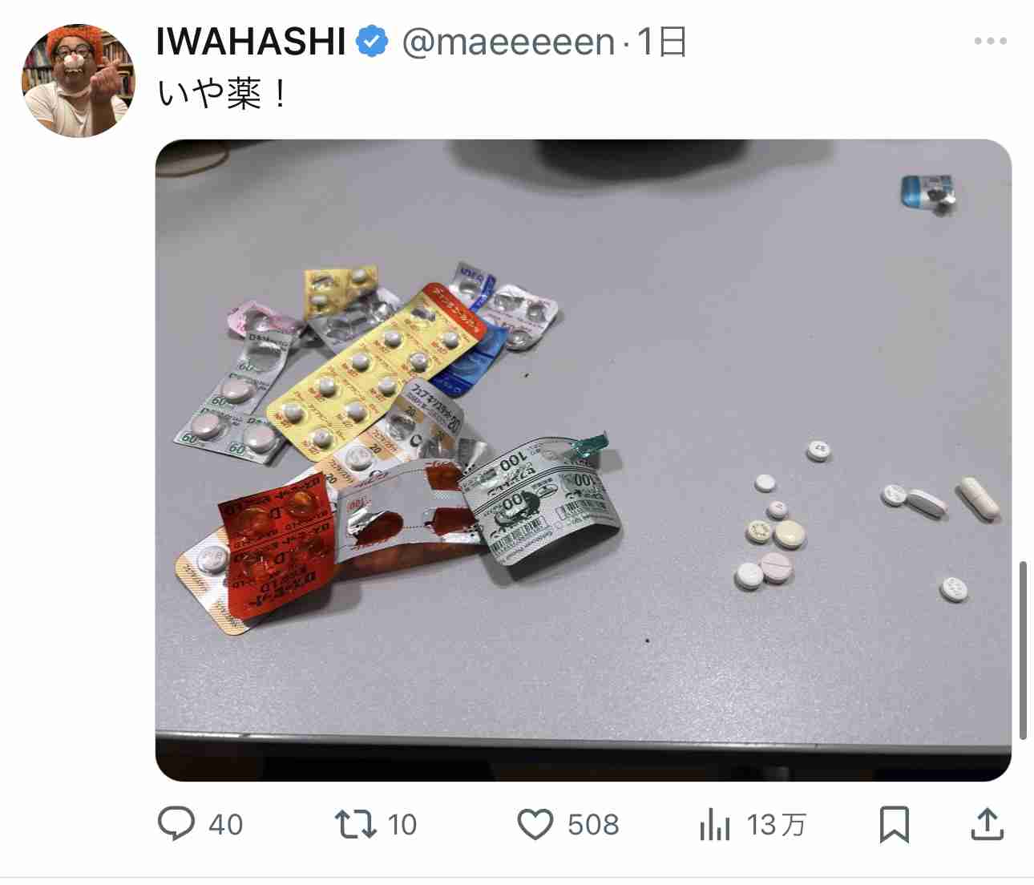Tap the reply count 40

(x=225, y=825)
